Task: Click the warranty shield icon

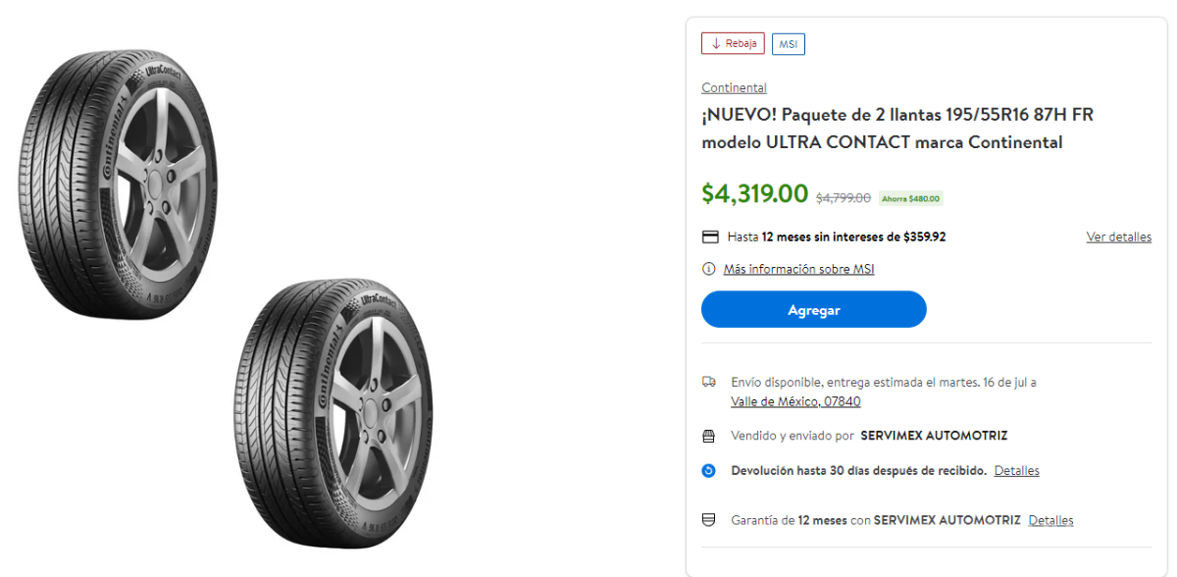Action: [x=708, y=519]
